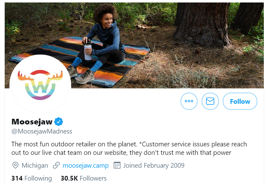The width and height of the screenshot is (266, 184).
Task: Click the Joined February 2009 text
Action: click(x=154, y=166)
